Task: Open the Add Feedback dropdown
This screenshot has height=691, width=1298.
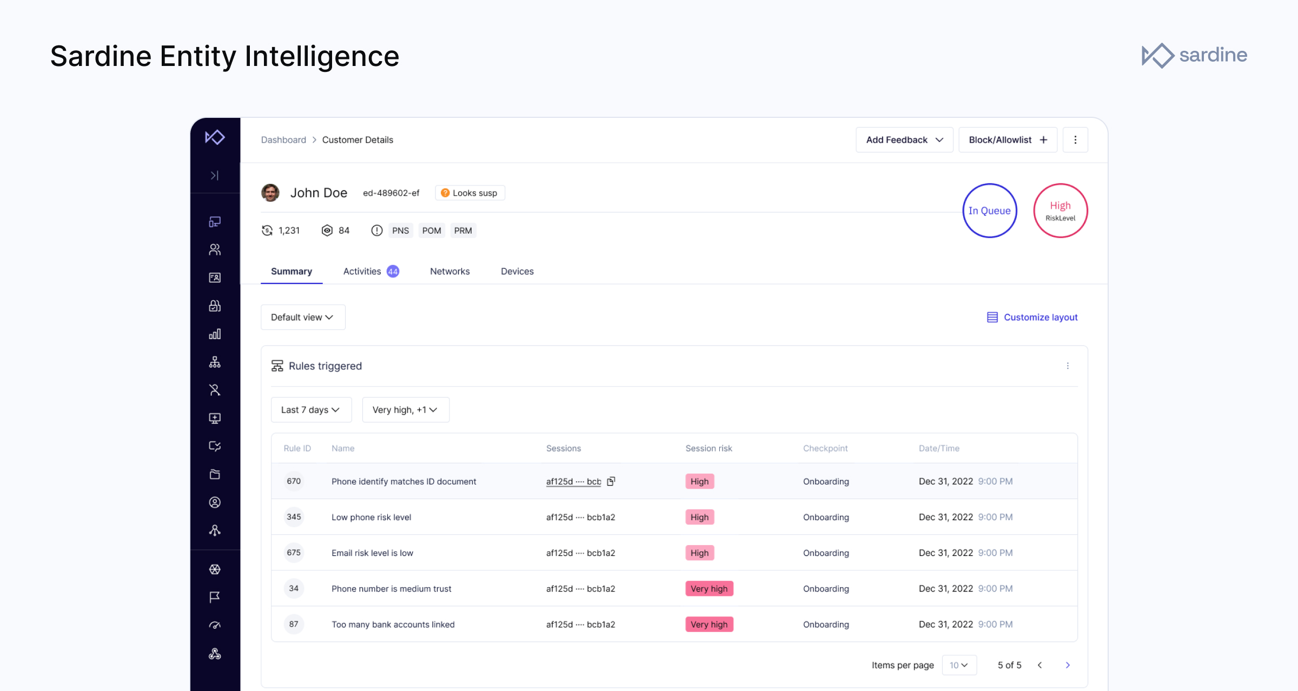Action: point(904,140)
